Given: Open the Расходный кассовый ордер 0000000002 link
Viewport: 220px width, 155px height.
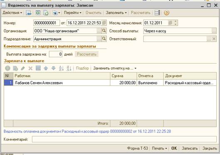Looking at the screenshot, I should click(x=87, y=131).
